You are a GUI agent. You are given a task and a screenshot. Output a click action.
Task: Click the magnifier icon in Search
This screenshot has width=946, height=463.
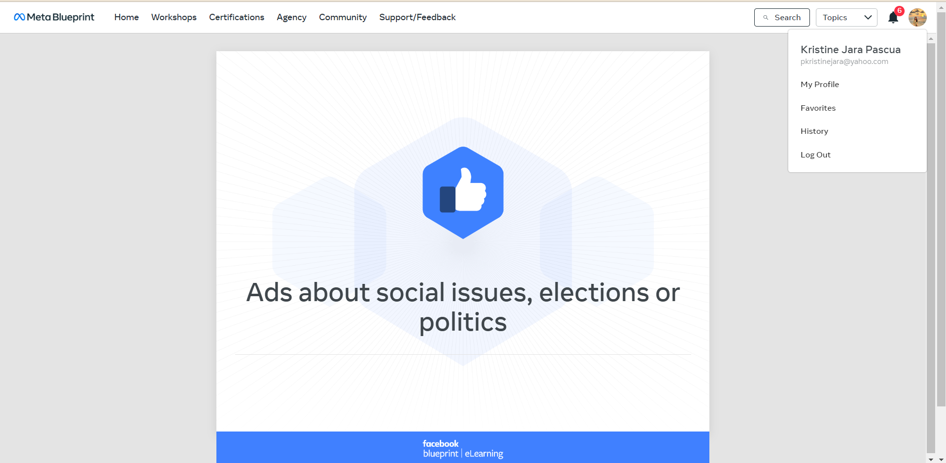tap(766, 18)
